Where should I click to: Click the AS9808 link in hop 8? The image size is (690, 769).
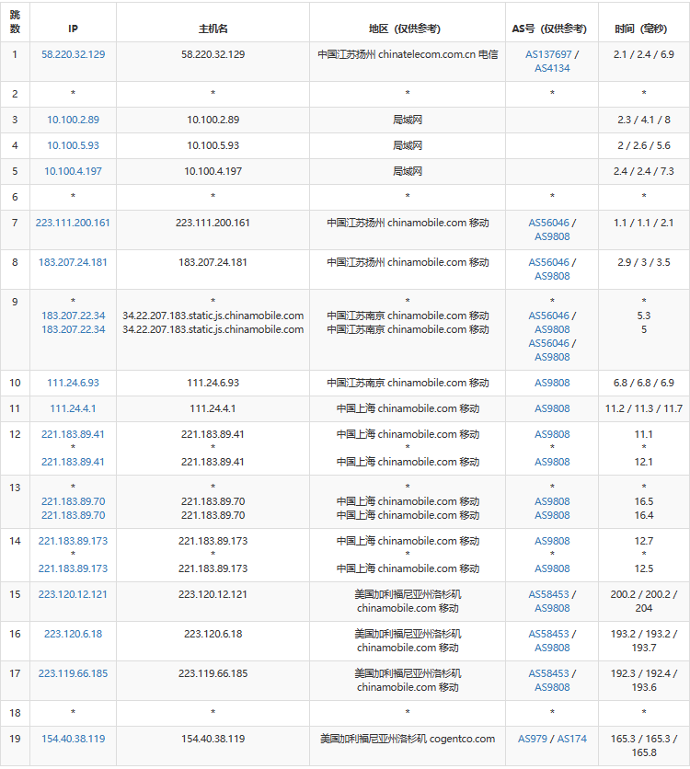click(x=552, y=276)
